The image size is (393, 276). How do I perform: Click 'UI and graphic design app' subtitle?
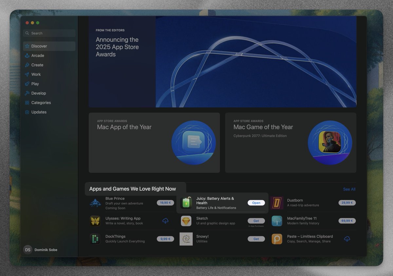point(216,224)
